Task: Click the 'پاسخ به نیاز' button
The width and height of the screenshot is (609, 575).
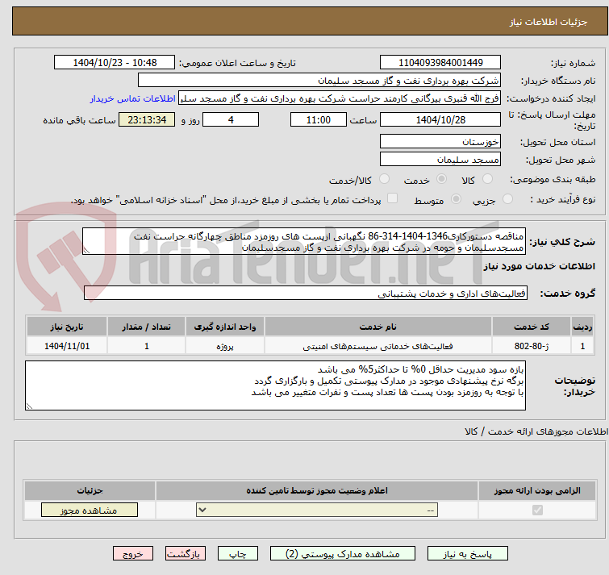Action: (467, 554)
